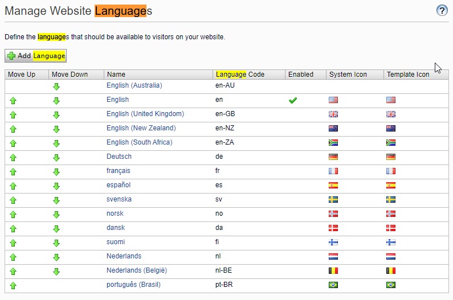Image resolution: width=453 pixels, height=300 pixels.
Task: Click the green Enabled checkmark for English
Action: tap(293, 100)
